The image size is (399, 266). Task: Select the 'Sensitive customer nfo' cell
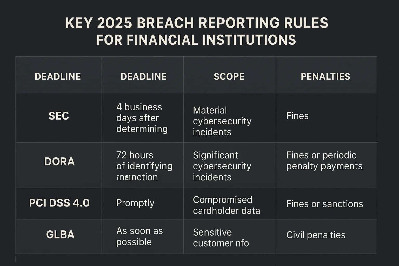click(x=221, y=237)
